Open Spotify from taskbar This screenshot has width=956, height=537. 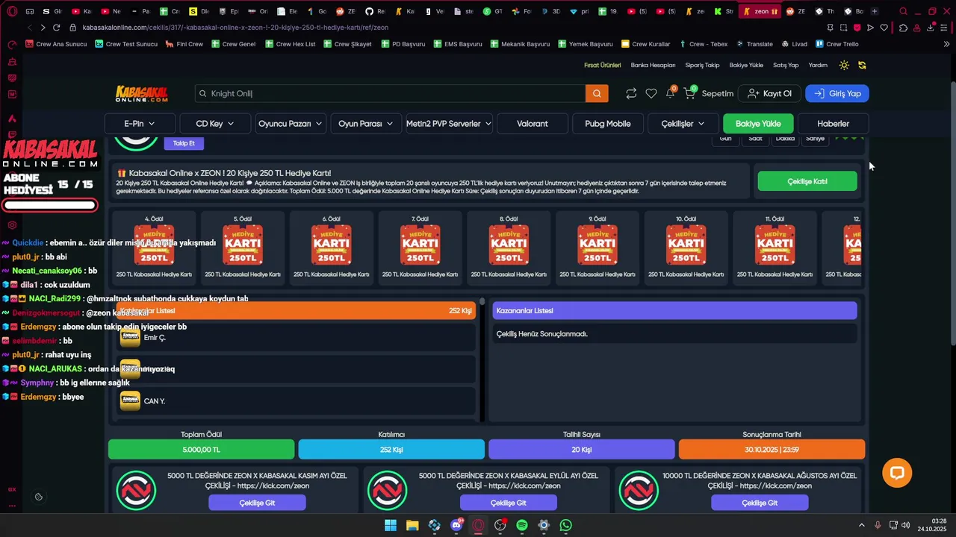522,525
